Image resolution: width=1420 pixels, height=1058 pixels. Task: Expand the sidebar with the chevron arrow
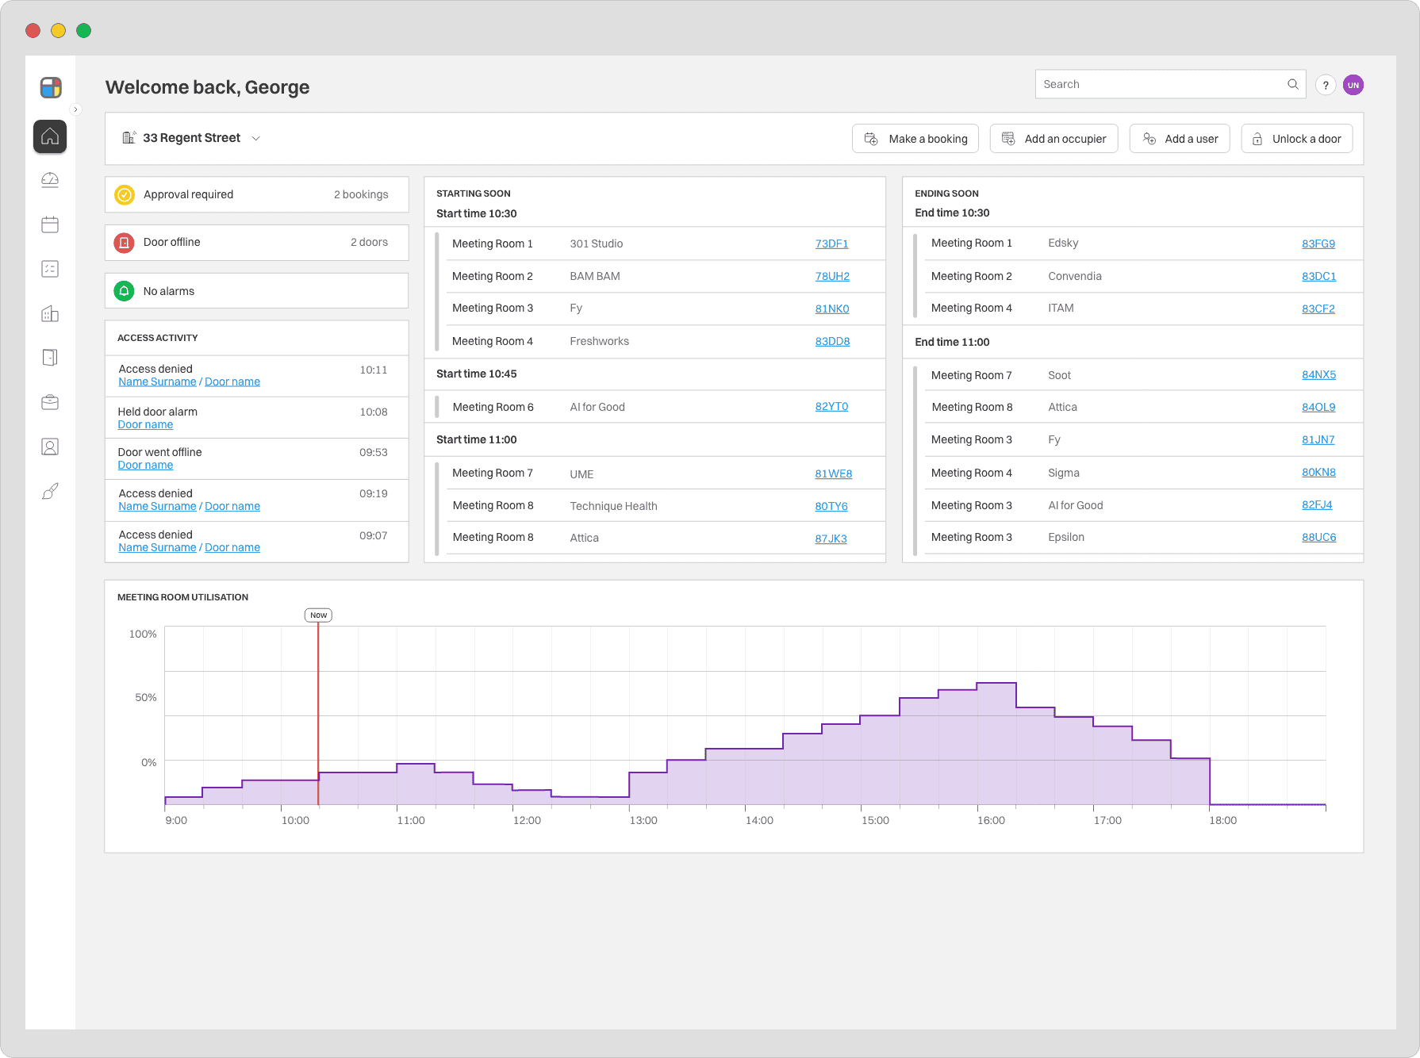[76, 109]
